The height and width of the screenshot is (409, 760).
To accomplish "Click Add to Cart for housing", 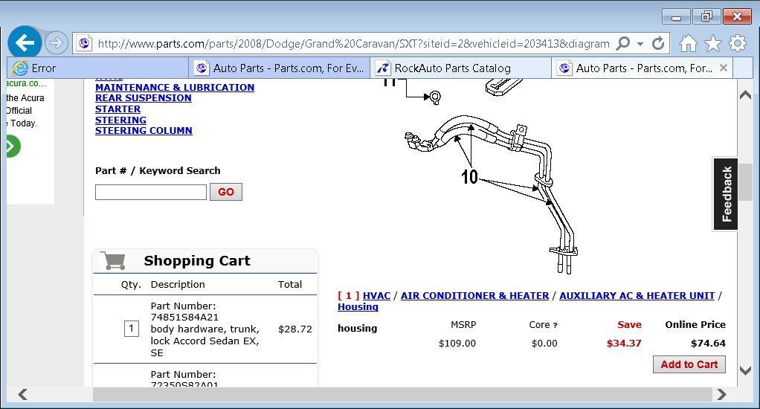I will tap(689, 364).
